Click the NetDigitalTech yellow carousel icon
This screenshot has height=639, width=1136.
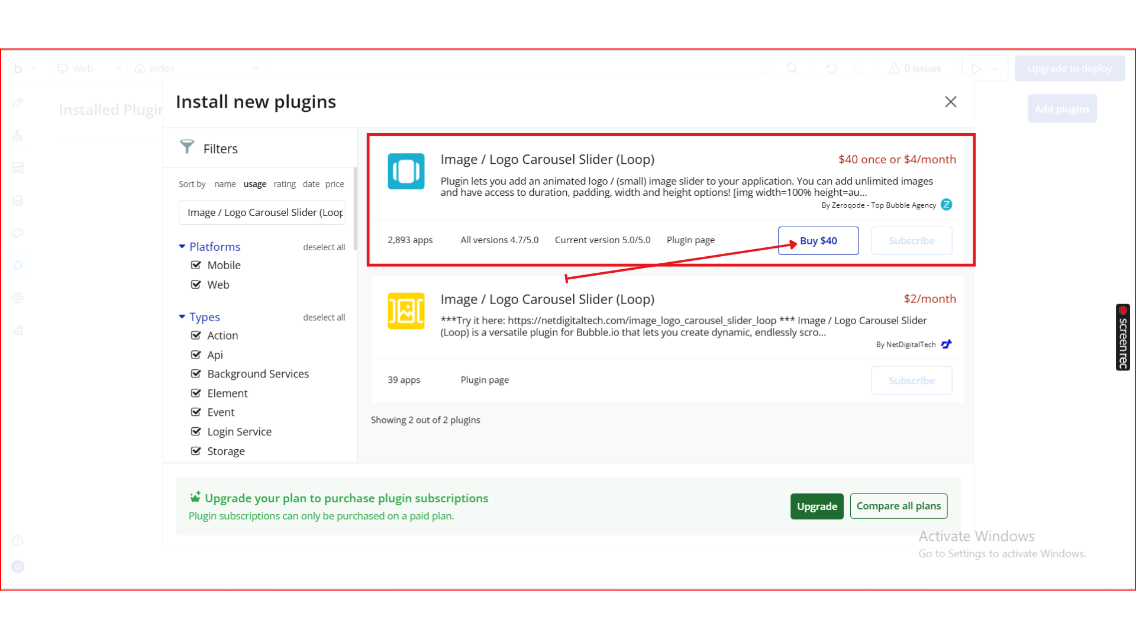click(x=406, y=311)
